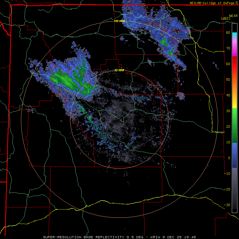
Task: Click the '50 NMI' range ring label
Action: (x=119, y=70)
